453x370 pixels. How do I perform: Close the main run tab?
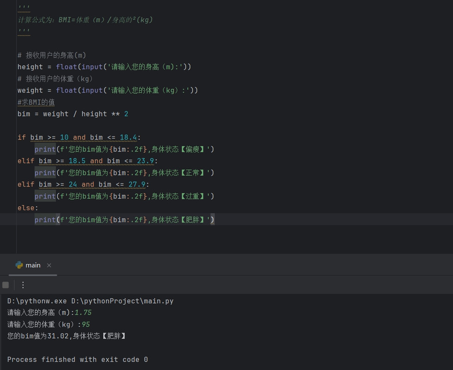pyautogui.click(x=49, y=265)
